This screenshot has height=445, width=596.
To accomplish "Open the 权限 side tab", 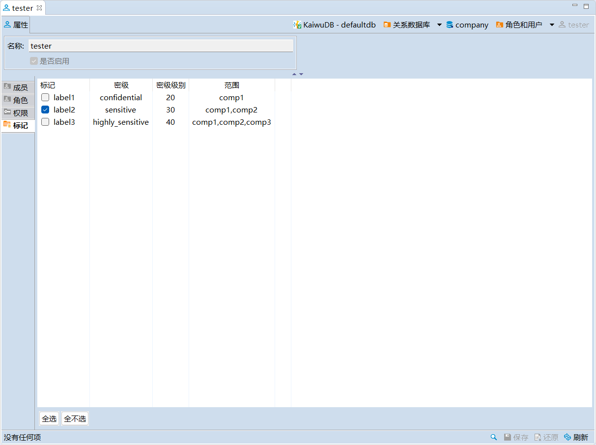I will (x=18, y=113).
